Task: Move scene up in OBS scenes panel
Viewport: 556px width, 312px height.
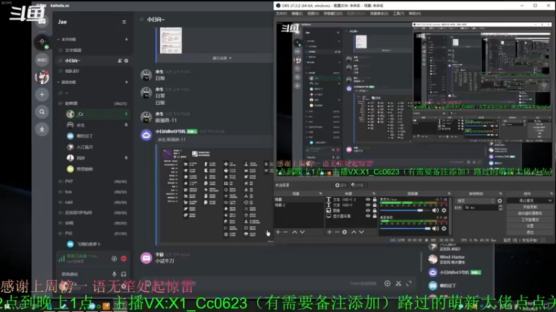Action: click(x=295, y=232)
